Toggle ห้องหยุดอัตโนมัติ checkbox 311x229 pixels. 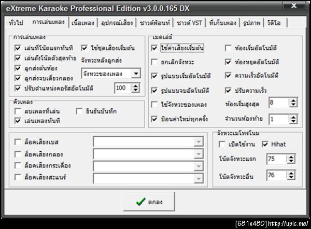point(228,62)
